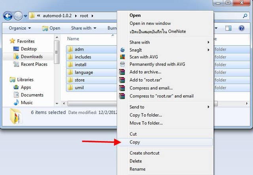Choose Copy from the context menu

135,142
